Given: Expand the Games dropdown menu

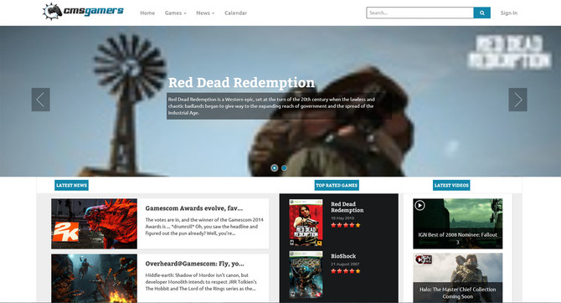Looking at the screenshot, I should 175,13.
